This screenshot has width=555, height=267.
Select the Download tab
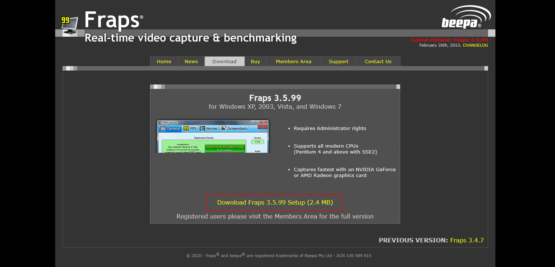point(224,61)
